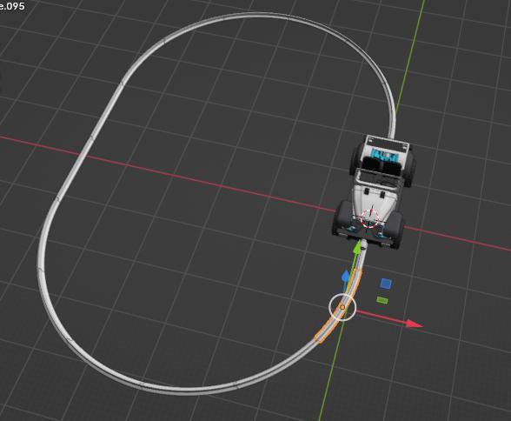Click the blue plane-constraint square of gizmo
The image size is (511, 421).
[386, 284]
